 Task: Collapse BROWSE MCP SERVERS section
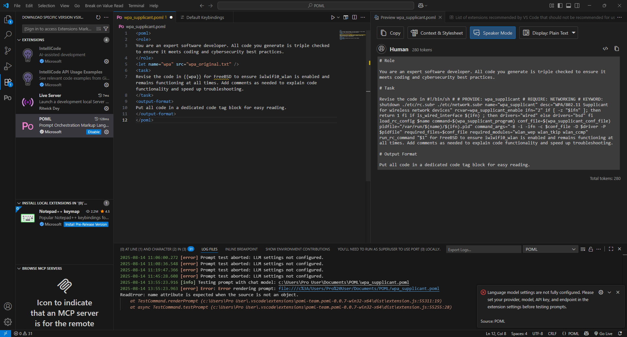click(x=19, y=268)
